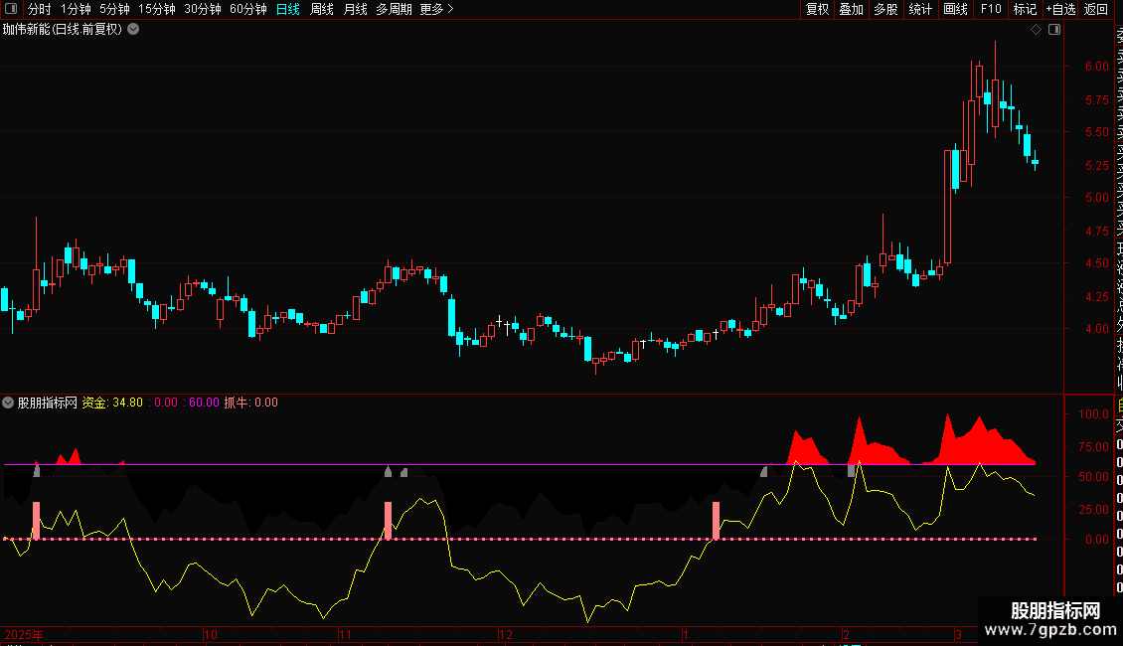Activate the 画线 drawing tool
Viewport: 1123px width, 646px height.
tap(955, 9)
